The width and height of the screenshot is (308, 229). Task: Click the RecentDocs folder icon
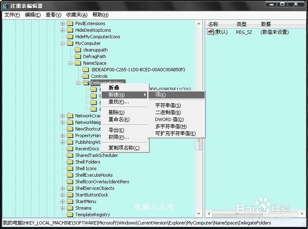[70, 149]
